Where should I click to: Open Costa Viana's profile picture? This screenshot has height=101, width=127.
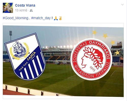pos(8,8)
